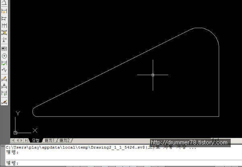Select the small fillet arc at left tip

coord(33,112)
